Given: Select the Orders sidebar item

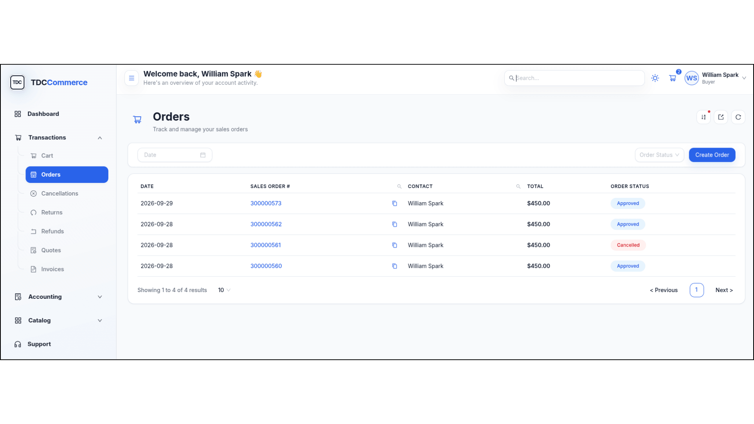Looking at the screenshot, I should point(67,175).
